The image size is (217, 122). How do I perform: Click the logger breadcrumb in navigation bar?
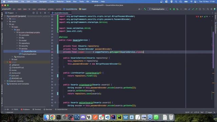pos(83,9)
